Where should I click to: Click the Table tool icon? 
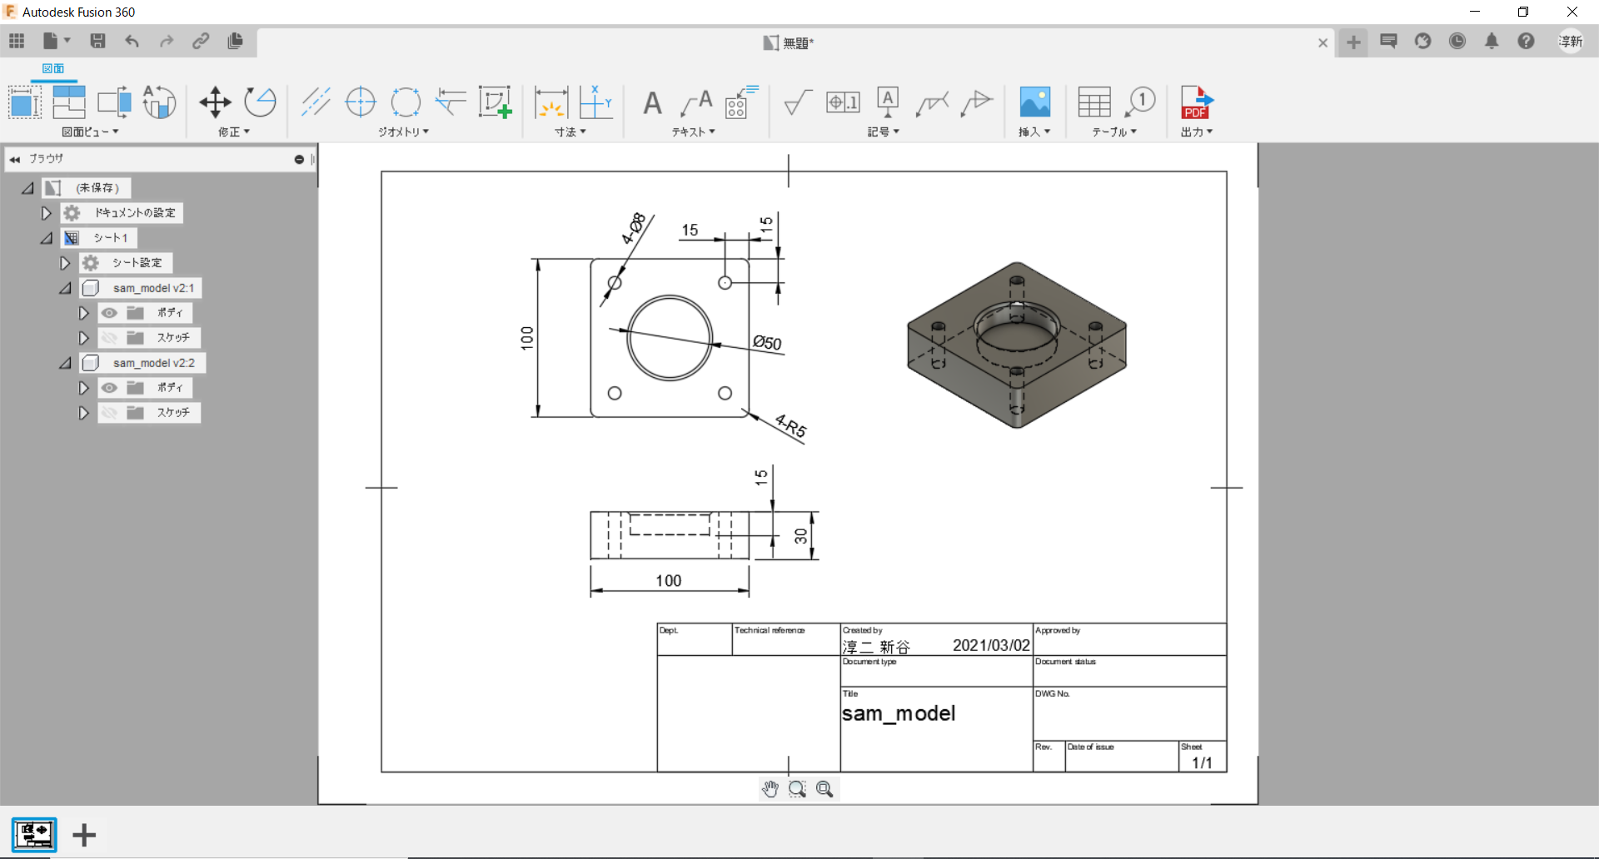[x=1093, y=102]
